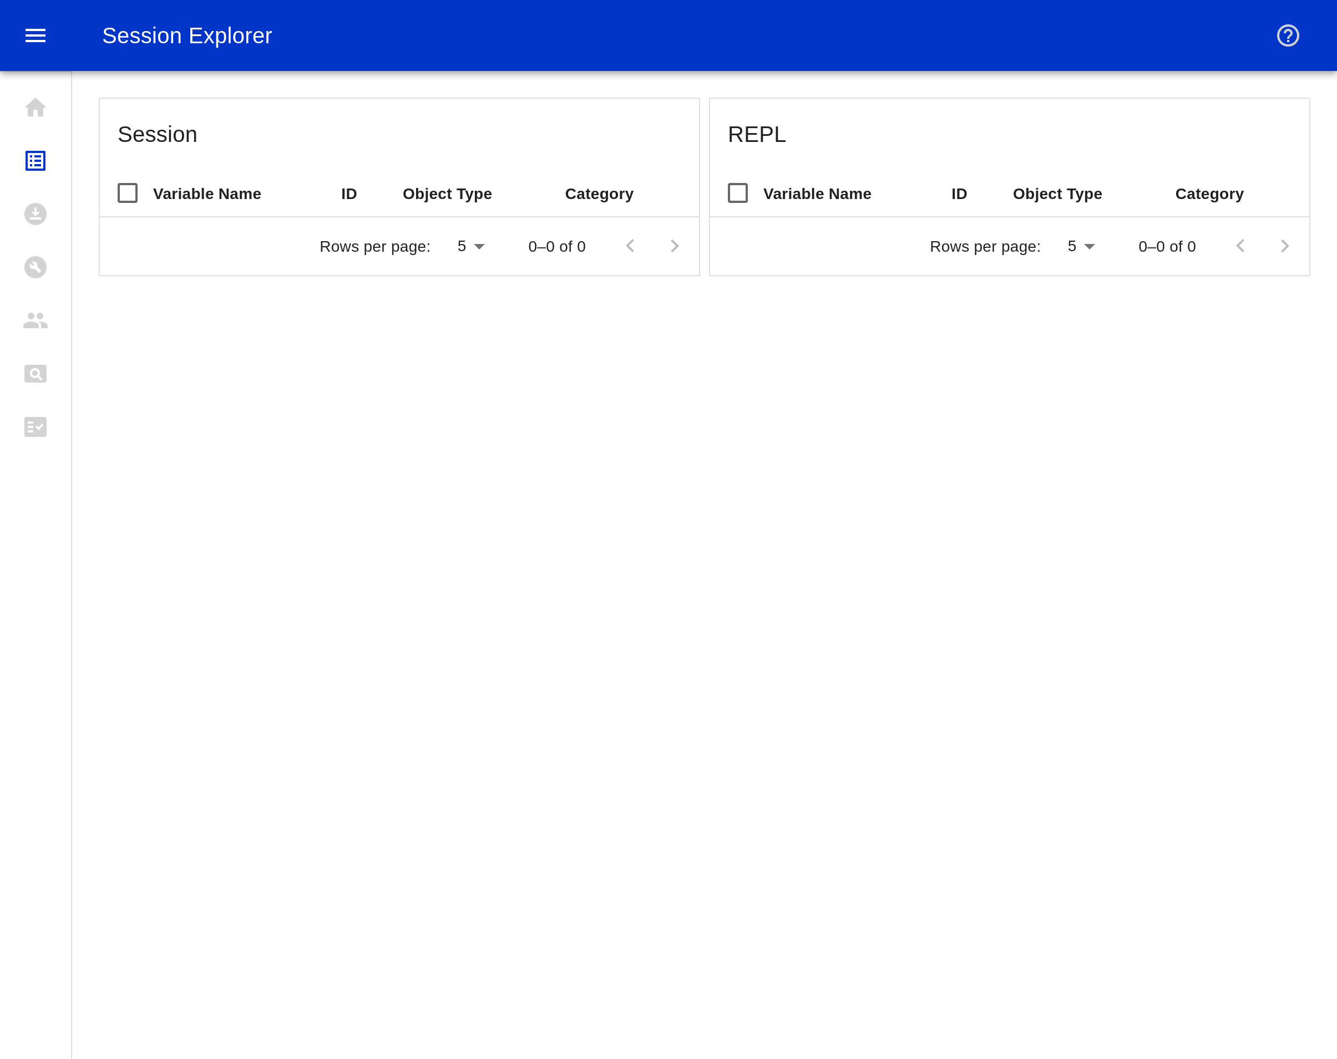
Task: Check the Session table select-all checkbox
Action: 128,194
